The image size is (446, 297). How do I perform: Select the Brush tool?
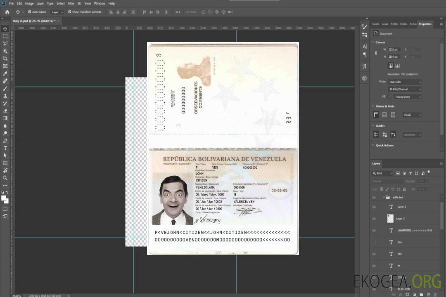click(x=5, y=88)
